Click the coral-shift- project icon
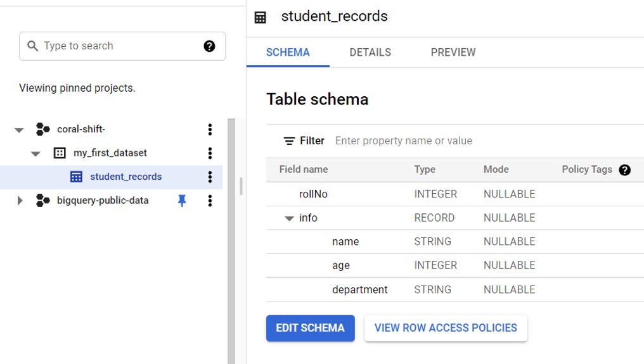 coord(42,129)
